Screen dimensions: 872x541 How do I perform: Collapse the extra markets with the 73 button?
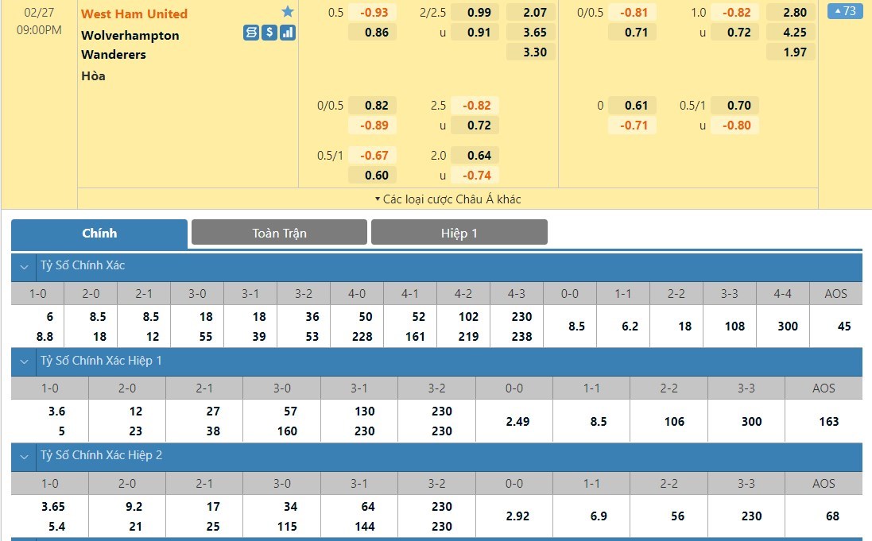pyautogui.click(x=845, y=11)
